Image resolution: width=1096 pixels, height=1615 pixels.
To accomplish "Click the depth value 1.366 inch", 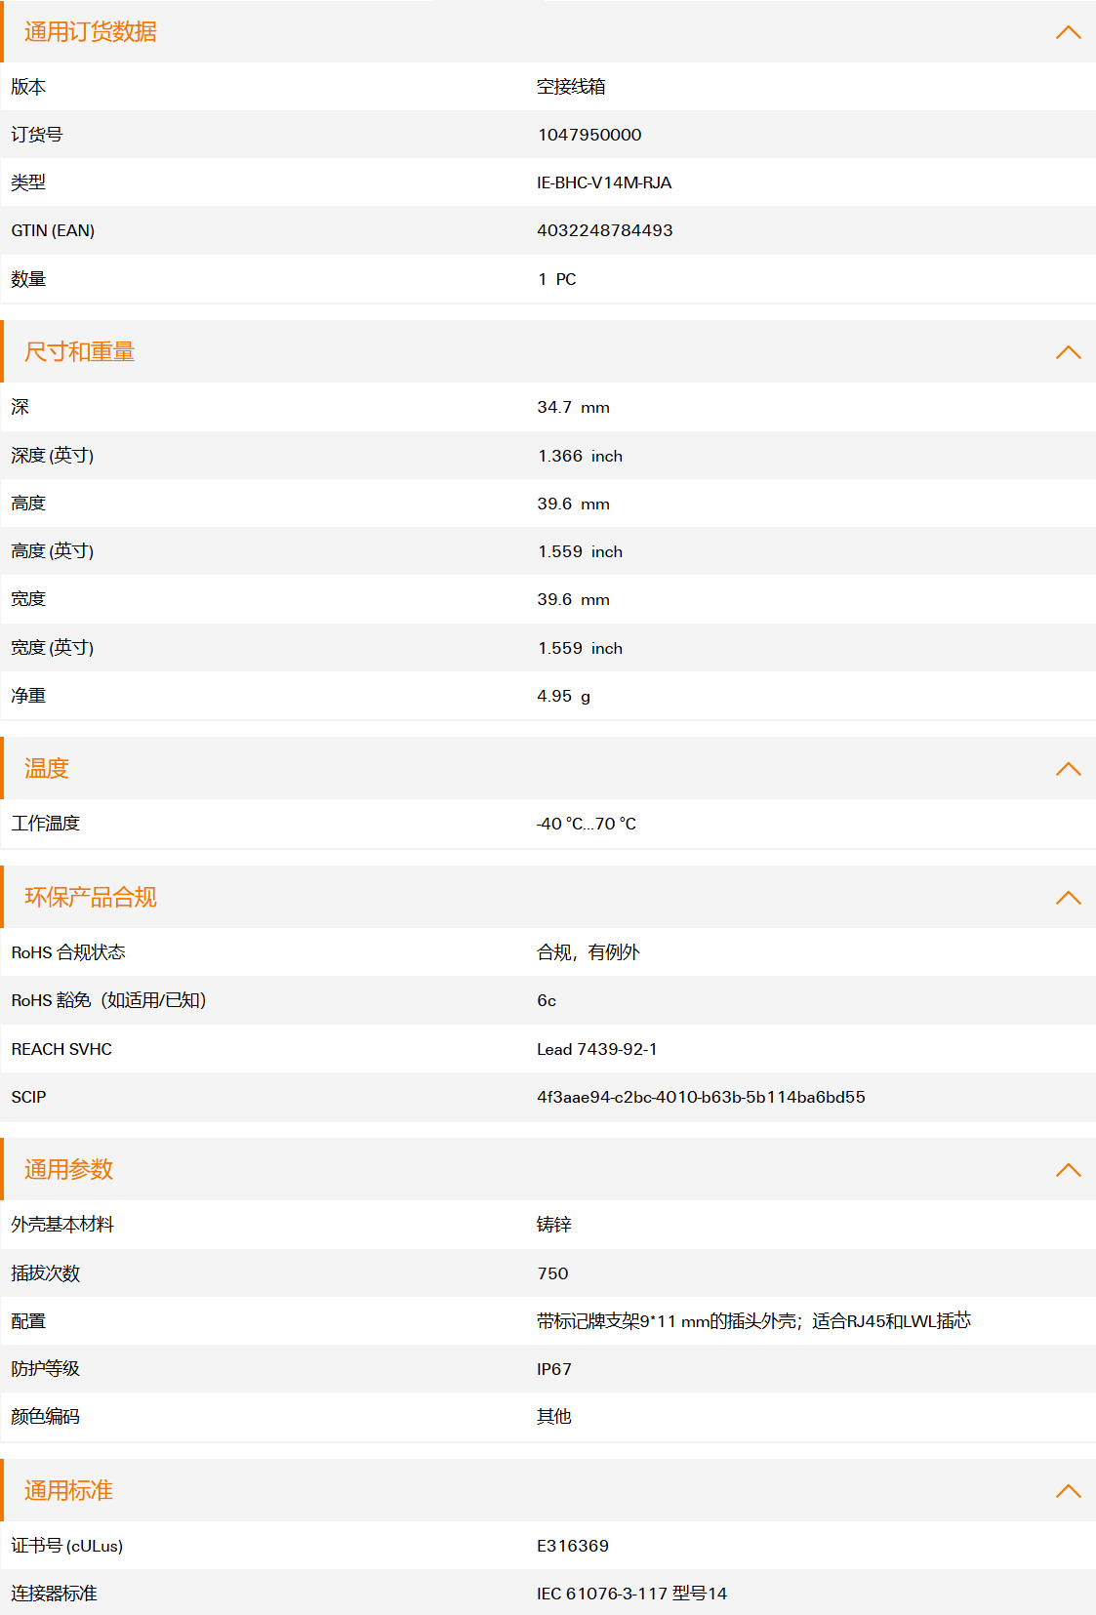I will [x=580, y=456].
